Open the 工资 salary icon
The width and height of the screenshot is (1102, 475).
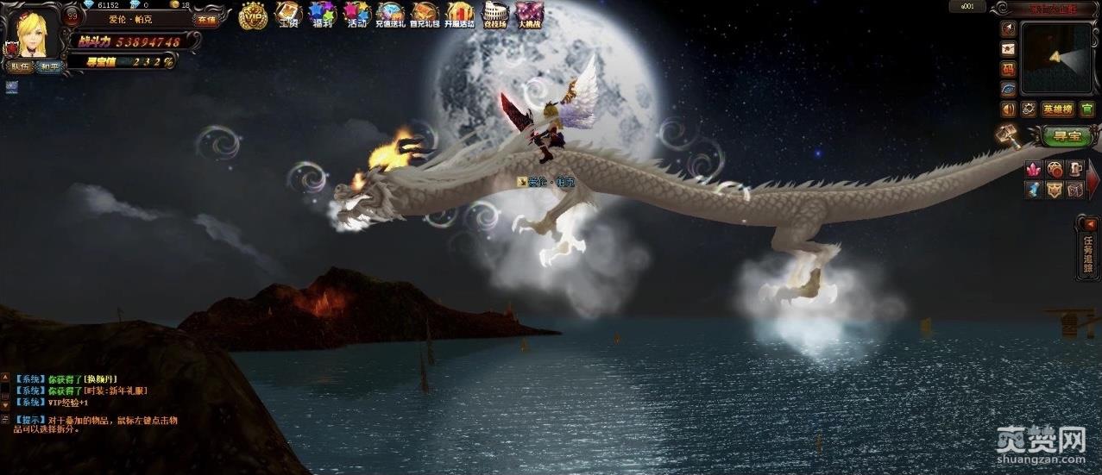tap(287, 16)
